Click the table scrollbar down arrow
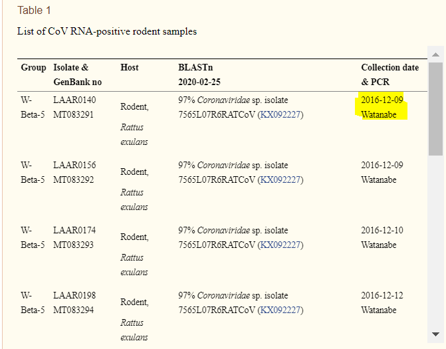446x349 pixels. point(435,334)
